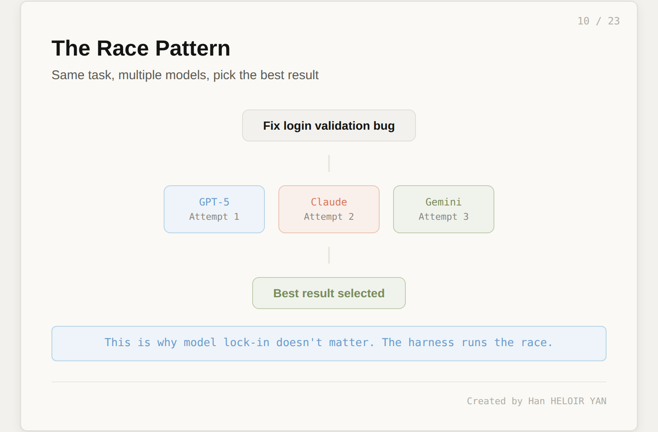This screenshot has width=658, height=432.
Task: Click the "Attempt 1" label under GPT-5
Action: 214,217
